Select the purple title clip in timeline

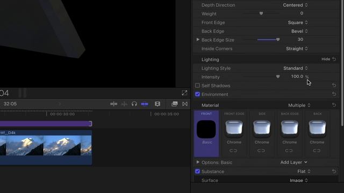46,124
